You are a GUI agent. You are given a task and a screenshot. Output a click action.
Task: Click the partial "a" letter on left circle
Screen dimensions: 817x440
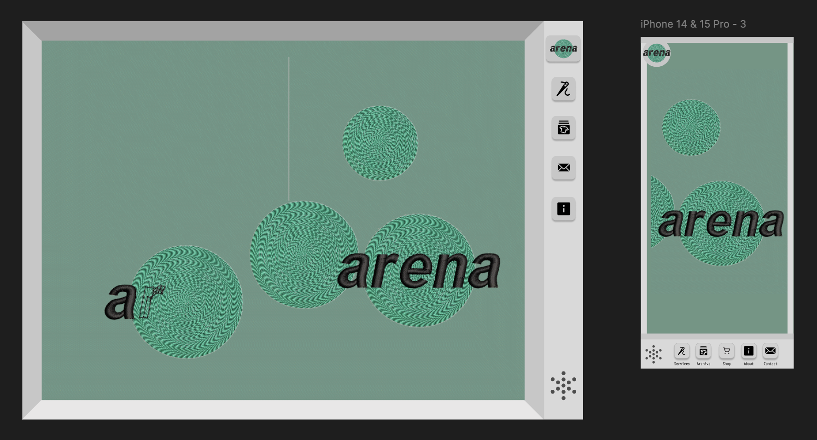point(119,302)
